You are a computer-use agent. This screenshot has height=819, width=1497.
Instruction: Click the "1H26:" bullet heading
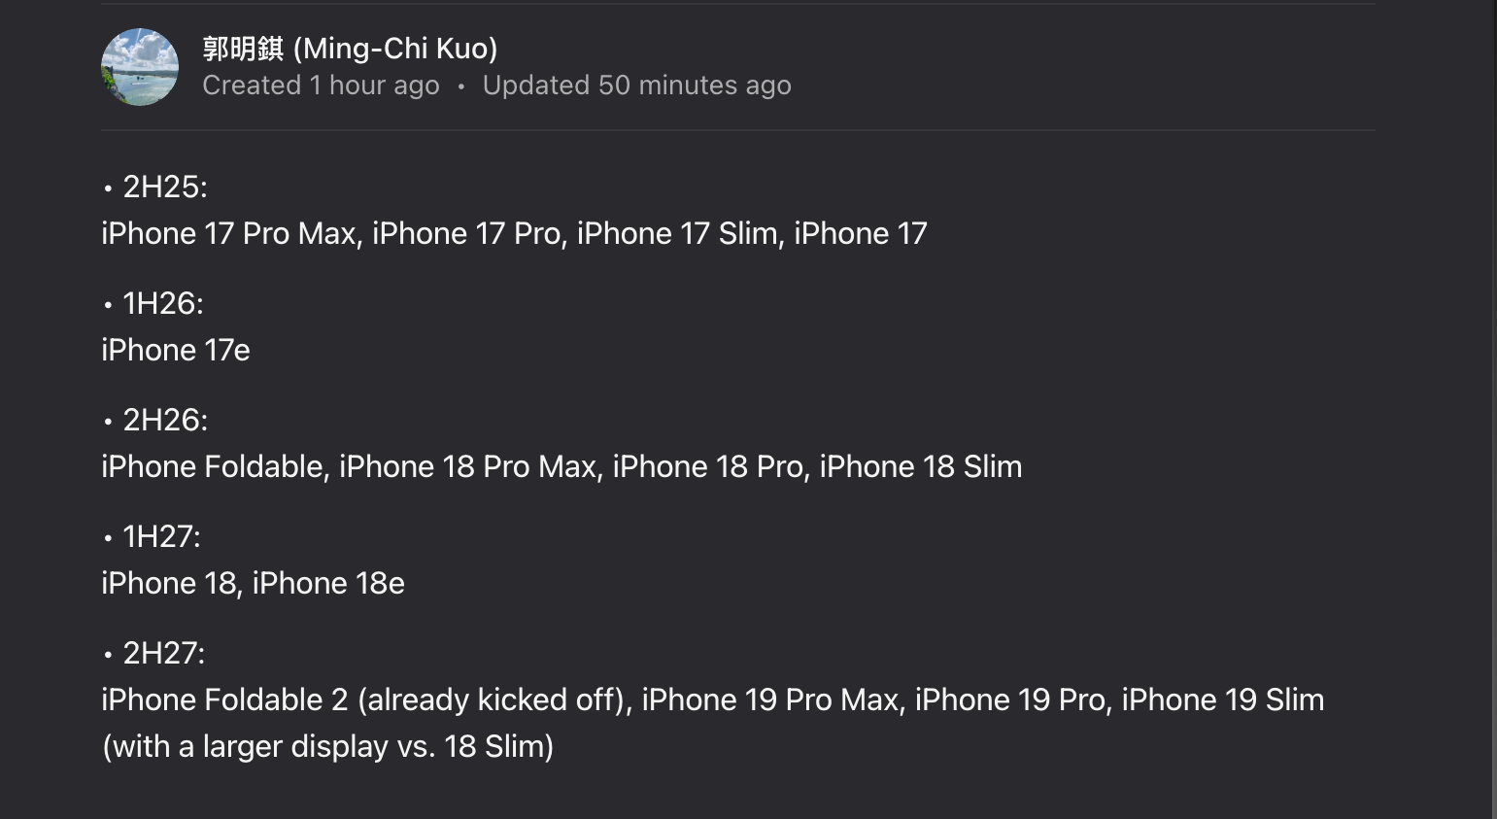(162, 303)
